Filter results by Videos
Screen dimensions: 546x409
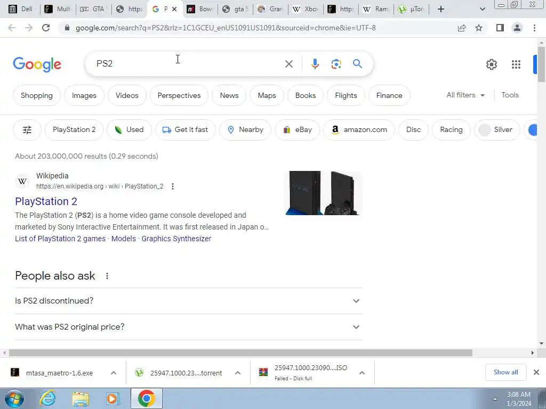coord(127,95)
